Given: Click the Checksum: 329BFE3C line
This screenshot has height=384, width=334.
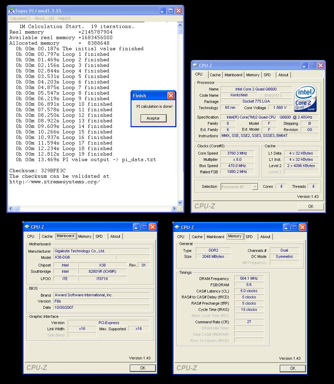Looking at the screenshot, I should (x=37, y=171).
